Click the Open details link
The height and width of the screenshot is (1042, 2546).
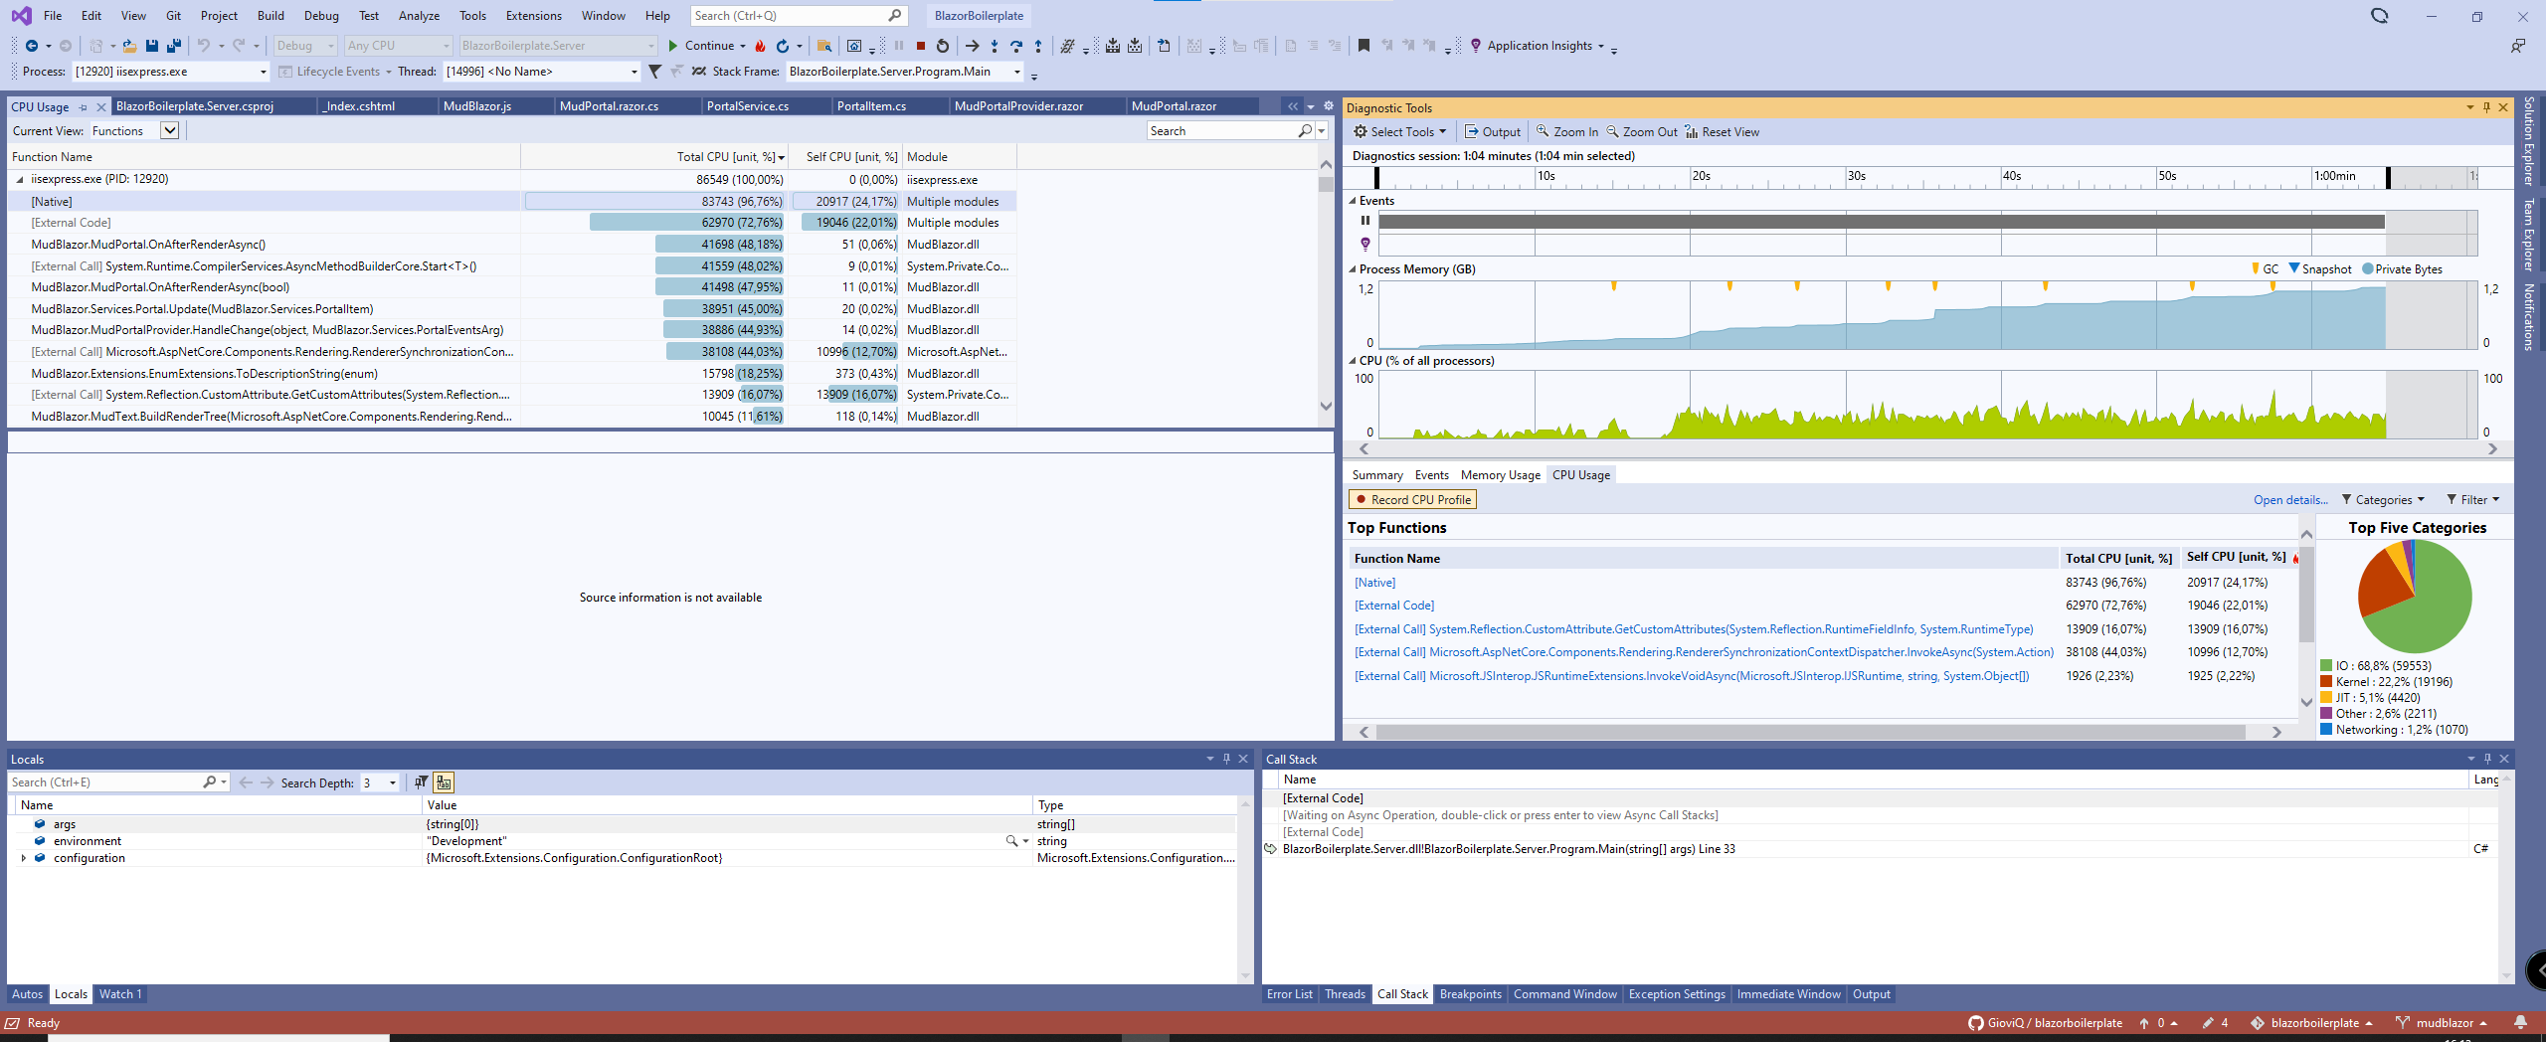point(2288,499)
